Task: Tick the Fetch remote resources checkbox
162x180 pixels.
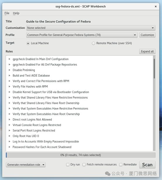Action: click(x=84, y=165)
